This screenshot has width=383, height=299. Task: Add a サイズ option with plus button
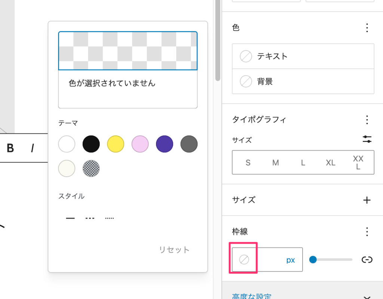(367, 200)
